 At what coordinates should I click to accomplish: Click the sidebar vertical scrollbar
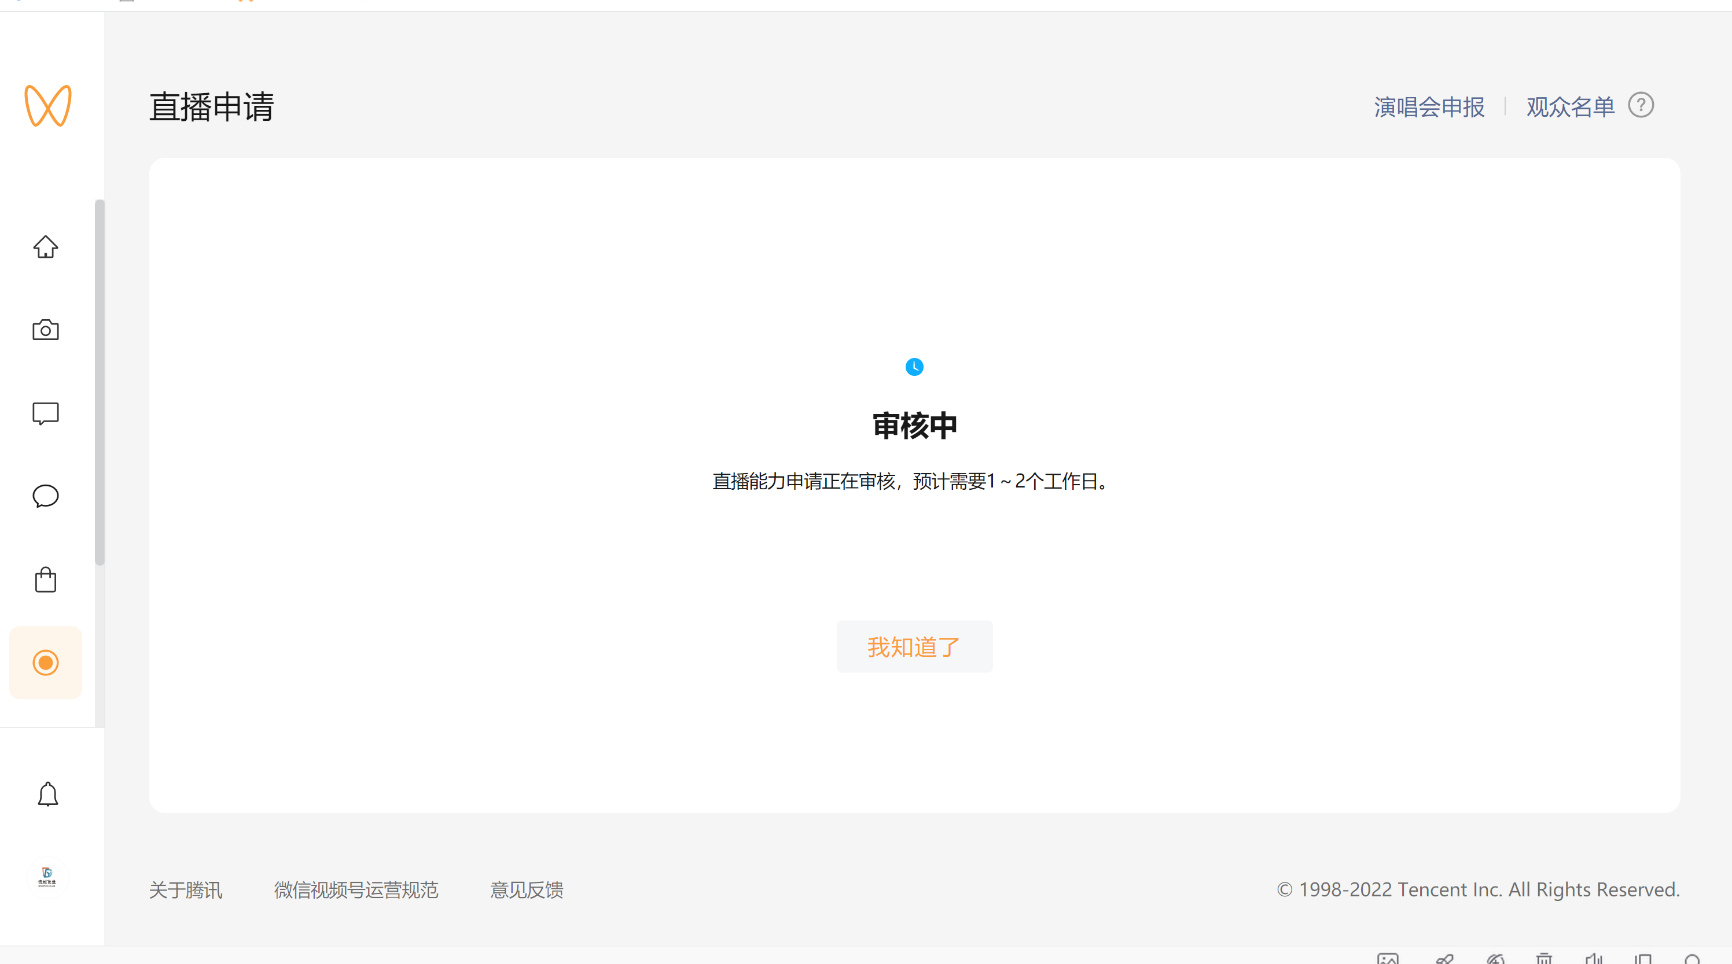pyautogui.click(x=100, y=383)
